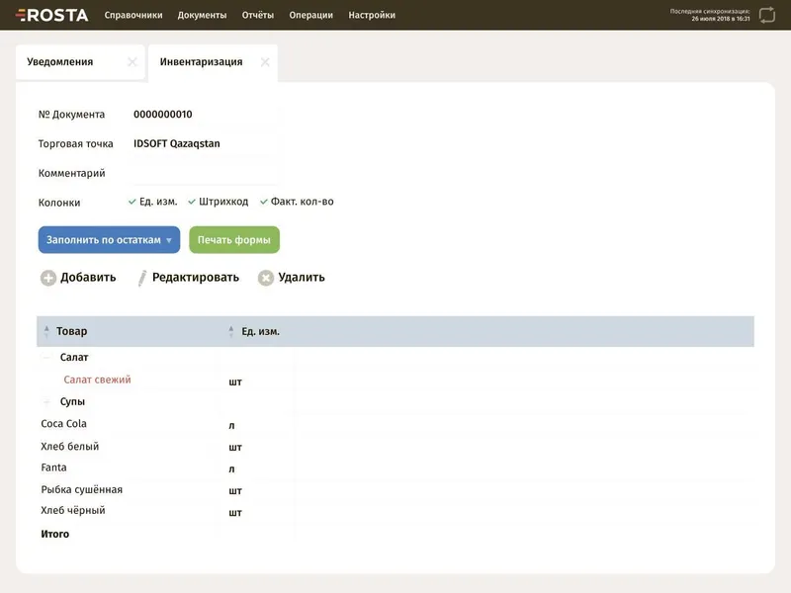Viewport: 791px width, 593px height.
Task: Toggle the Факт. кол-во column checkbox
Action: pyautogui.click(x=263, y=202)
